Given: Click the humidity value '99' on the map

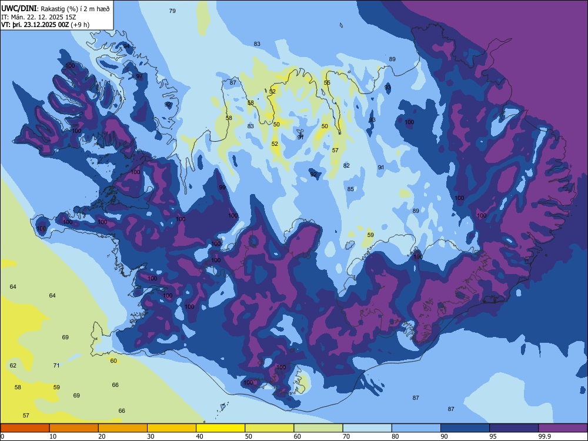Looking at the screenshot, I should [x=222, y=187].
